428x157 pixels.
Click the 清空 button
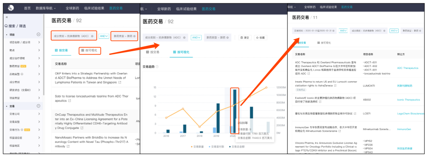point(245,38)
